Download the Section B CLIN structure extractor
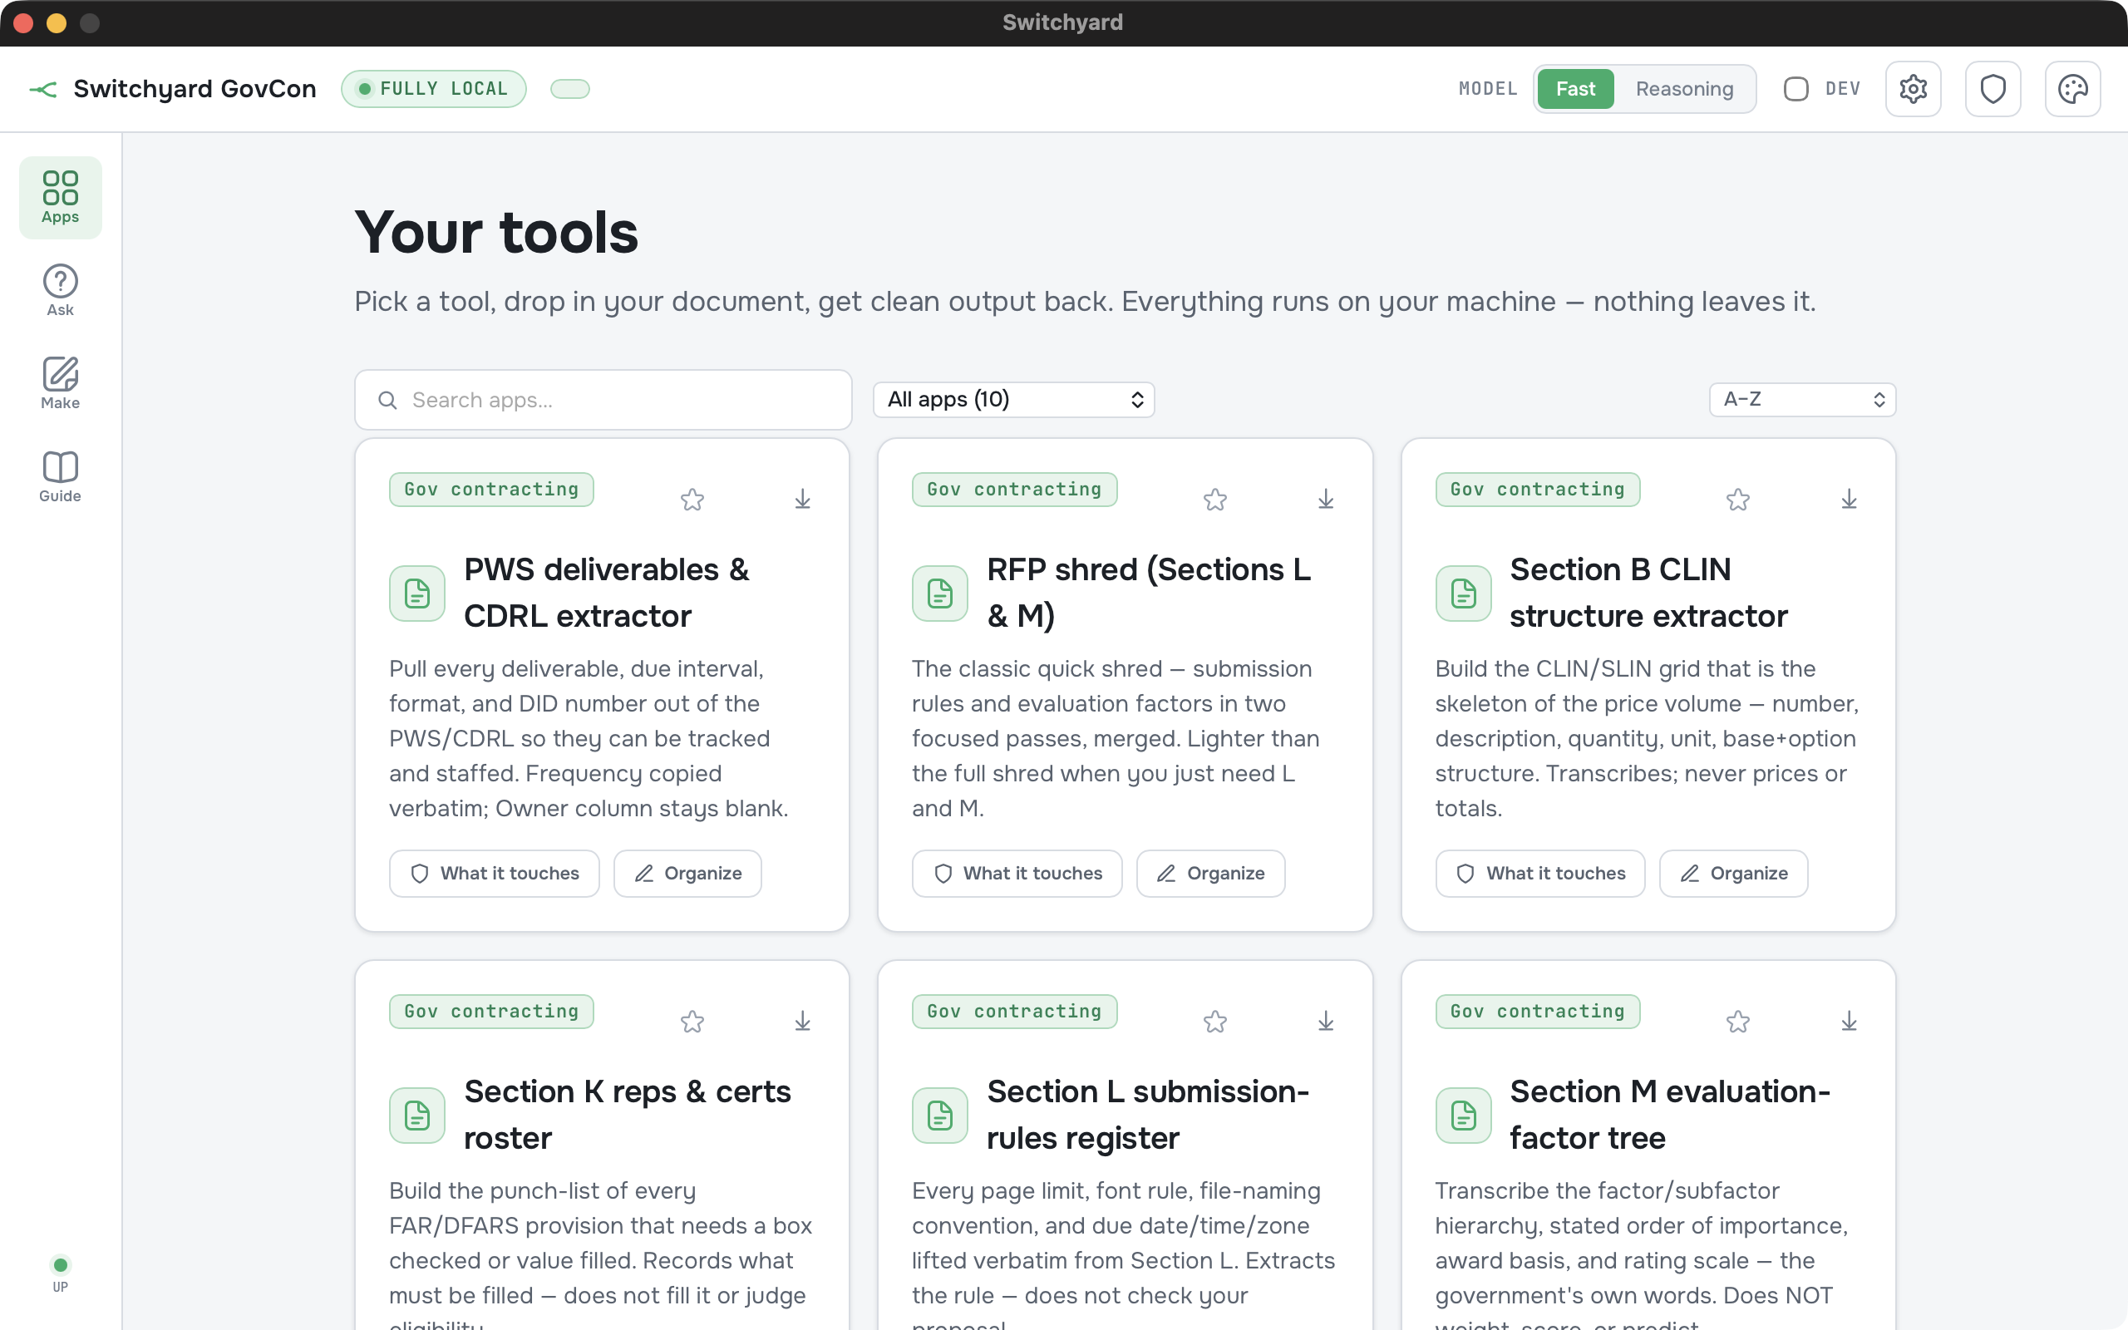 (1850, 500)
